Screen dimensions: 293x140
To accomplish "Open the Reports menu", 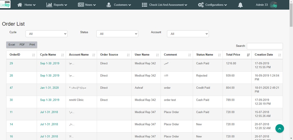I will [x=57, y=5].
